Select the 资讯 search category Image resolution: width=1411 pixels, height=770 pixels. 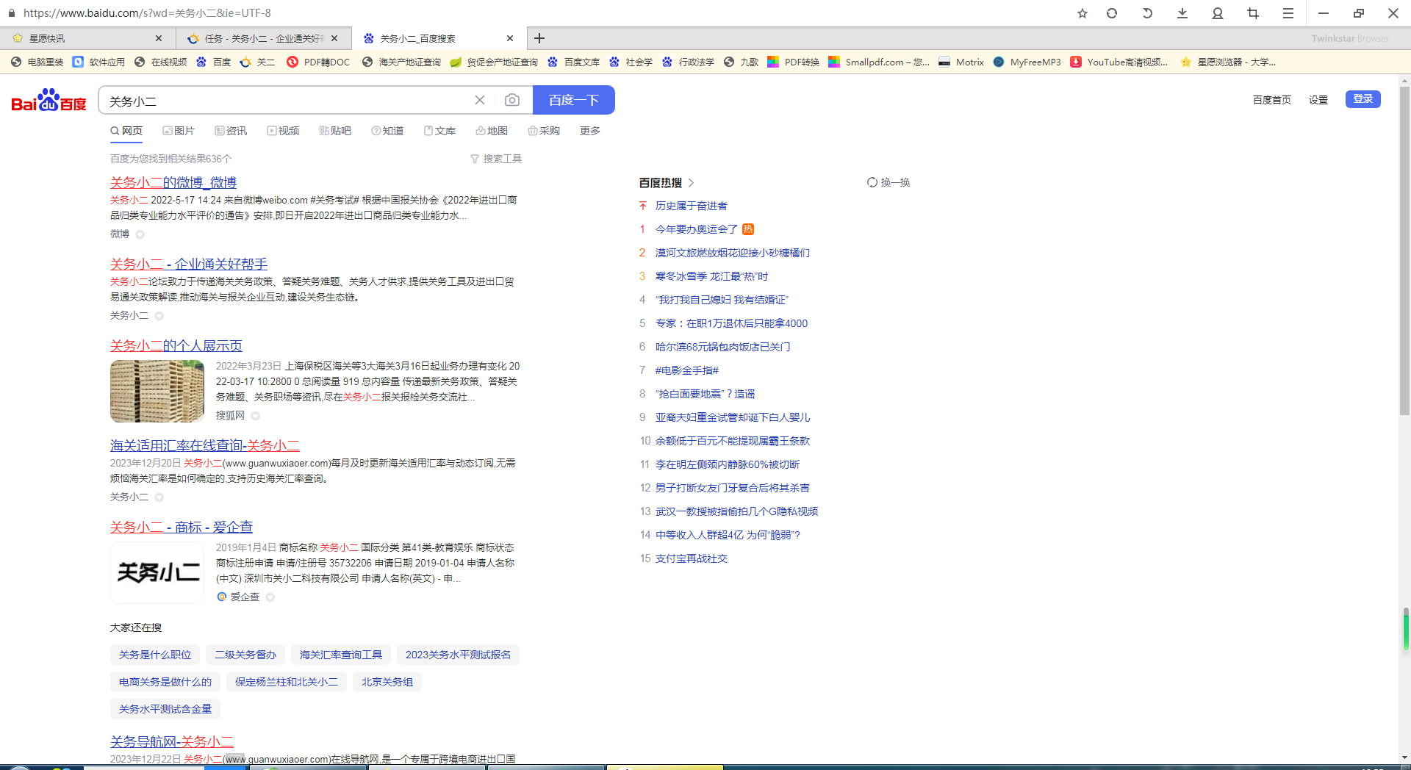(x=231, y=131)
